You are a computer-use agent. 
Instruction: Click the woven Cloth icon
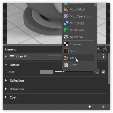pyautogui.click(x=66, y=65)
